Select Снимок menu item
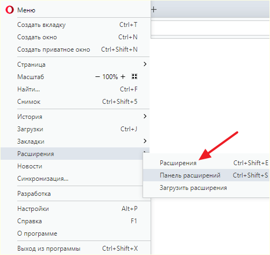The image size is (270, 255). pos(75,102)
